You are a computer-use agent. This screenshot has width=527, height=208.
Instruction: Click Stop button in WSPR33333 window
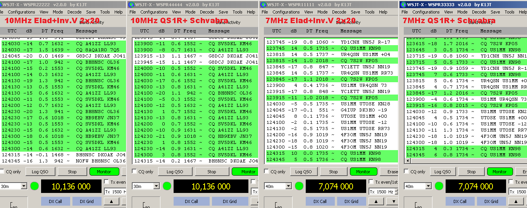click(x=471, y=172)
